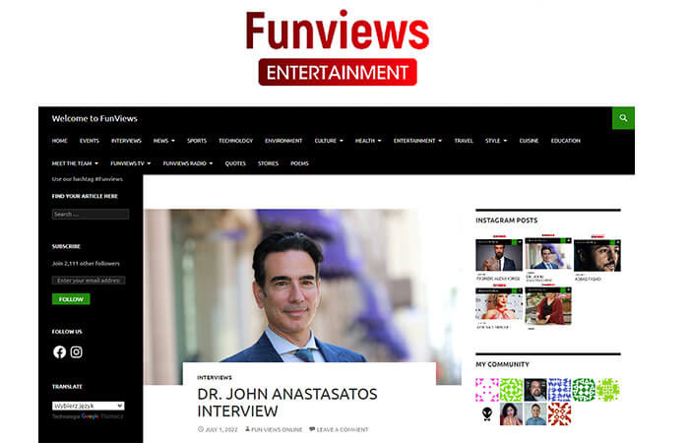This screenshot has height=443, width=689.
Task: Open the Stories menu item
Action: tap(268, 163)
